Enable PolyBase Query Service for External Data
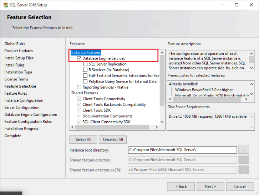This screenshot has height=195, width=259. (x=85, y=81)
